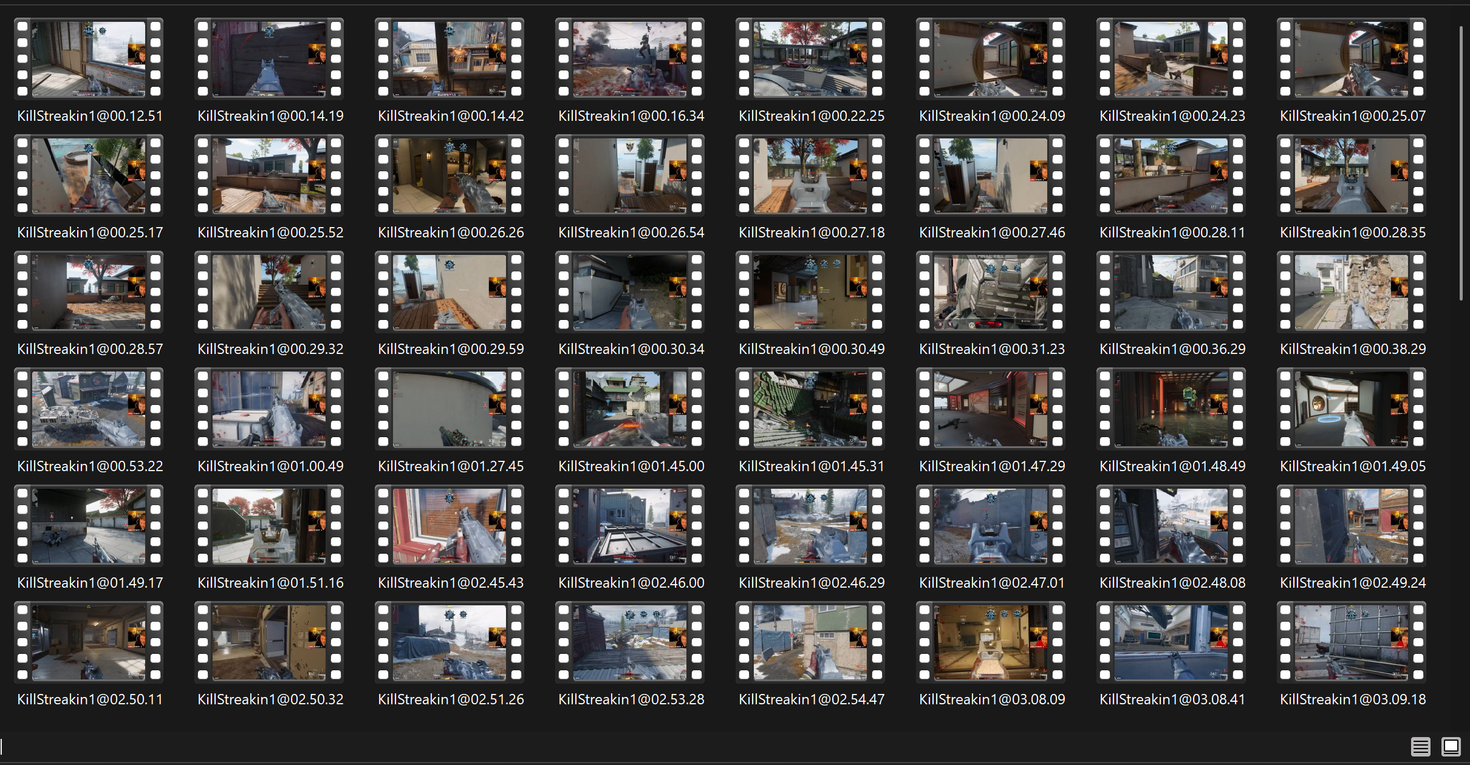
Task: Select video KillStreakin1@00.24.23 thumbnail
Action: pos(1171,59)
